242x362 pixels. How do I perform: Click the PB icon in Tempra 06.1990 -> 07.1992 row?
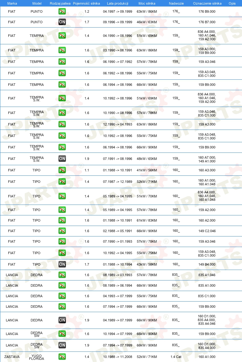click(x=62, y=62)
